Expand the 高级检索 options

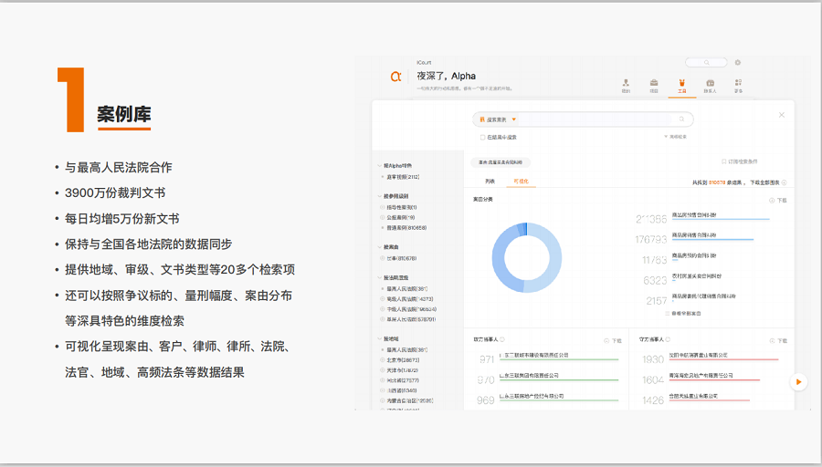click(x=675, y=137)
